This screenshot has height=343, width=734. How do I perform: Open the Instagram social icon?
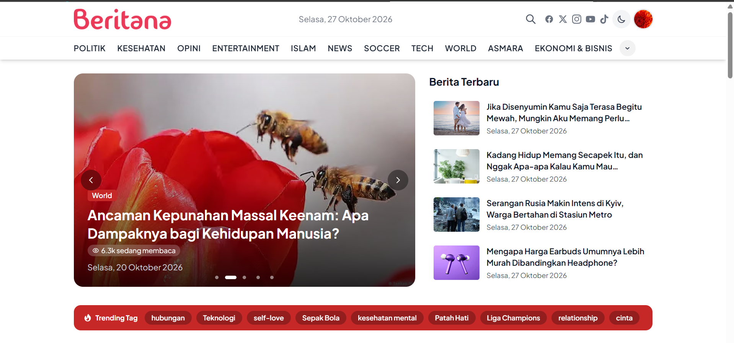(x=577, y=19)
